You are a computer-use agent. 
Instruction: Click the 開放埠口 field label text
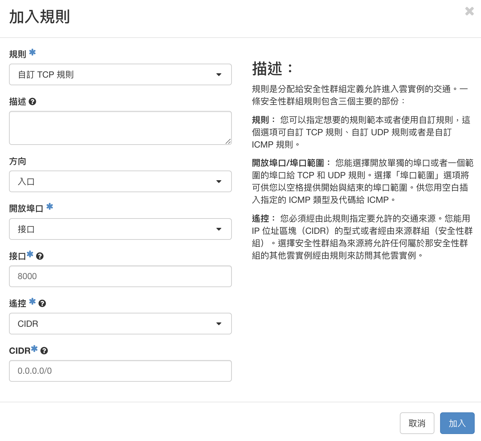point(26,209)
